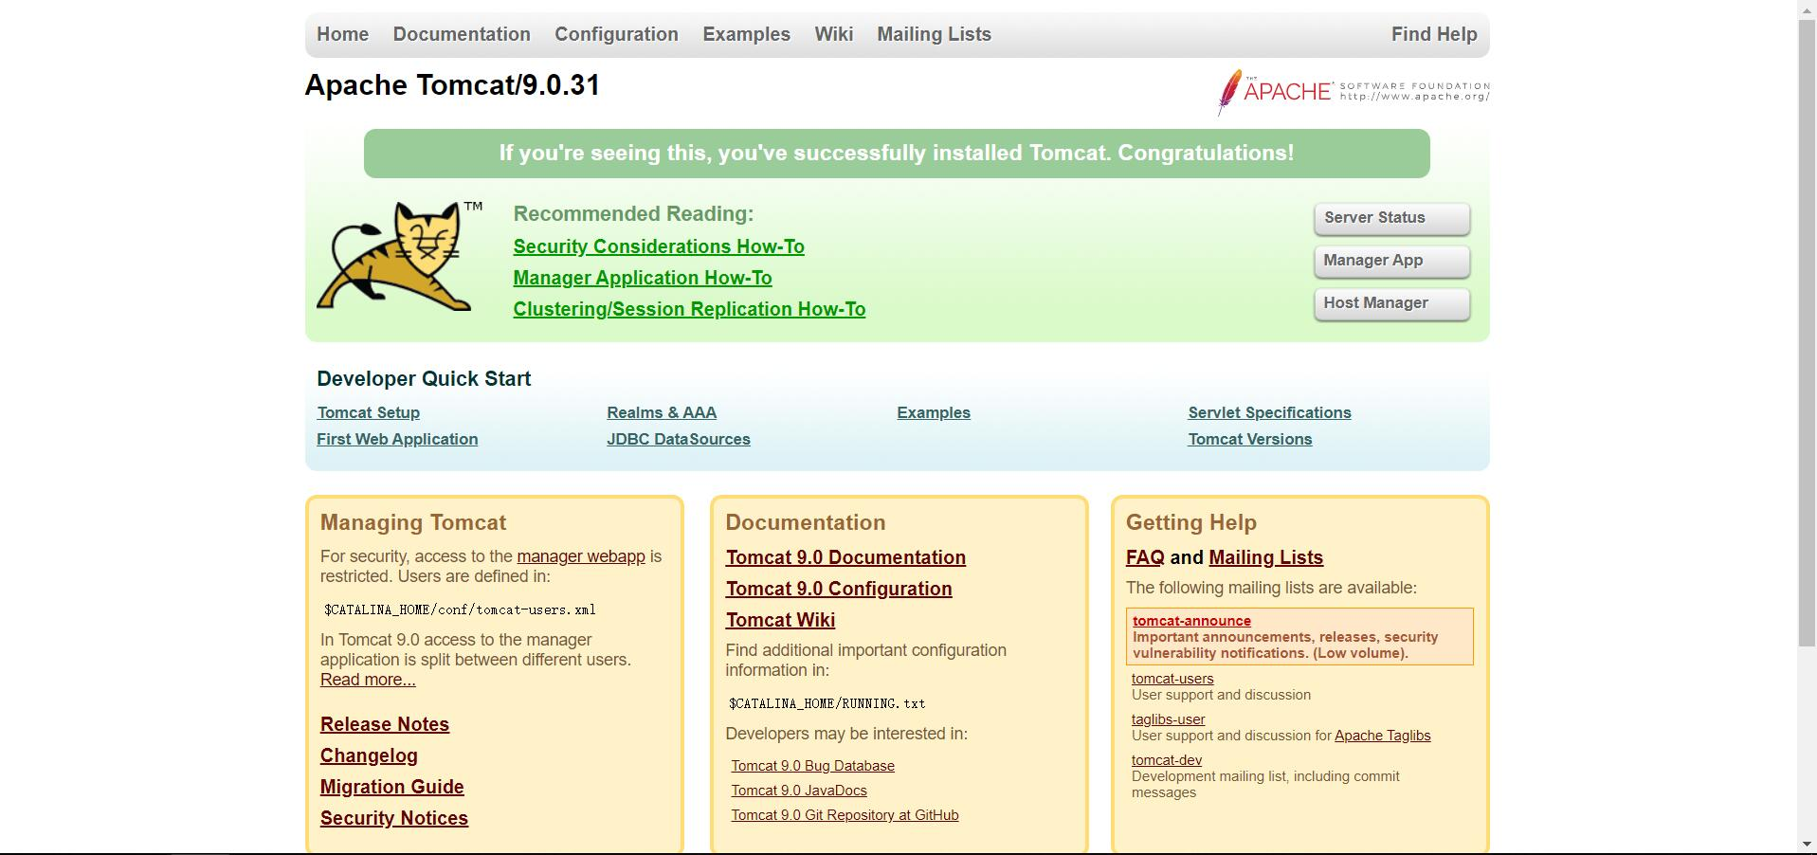Open Tomcat 9.0 JavaDocs link
This screenshot has height=855, width=1817.
(799, 791)
